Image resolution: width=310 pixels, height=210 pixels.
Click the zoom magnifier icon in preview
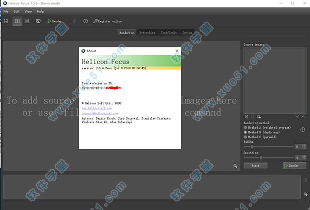click(235, 166)
